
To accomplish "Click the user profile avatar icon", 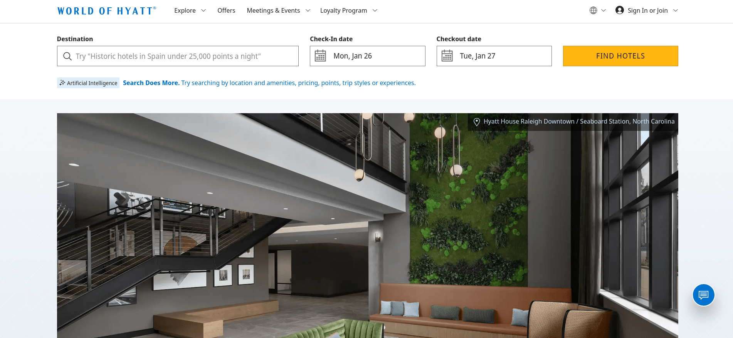I will [619, 10].
